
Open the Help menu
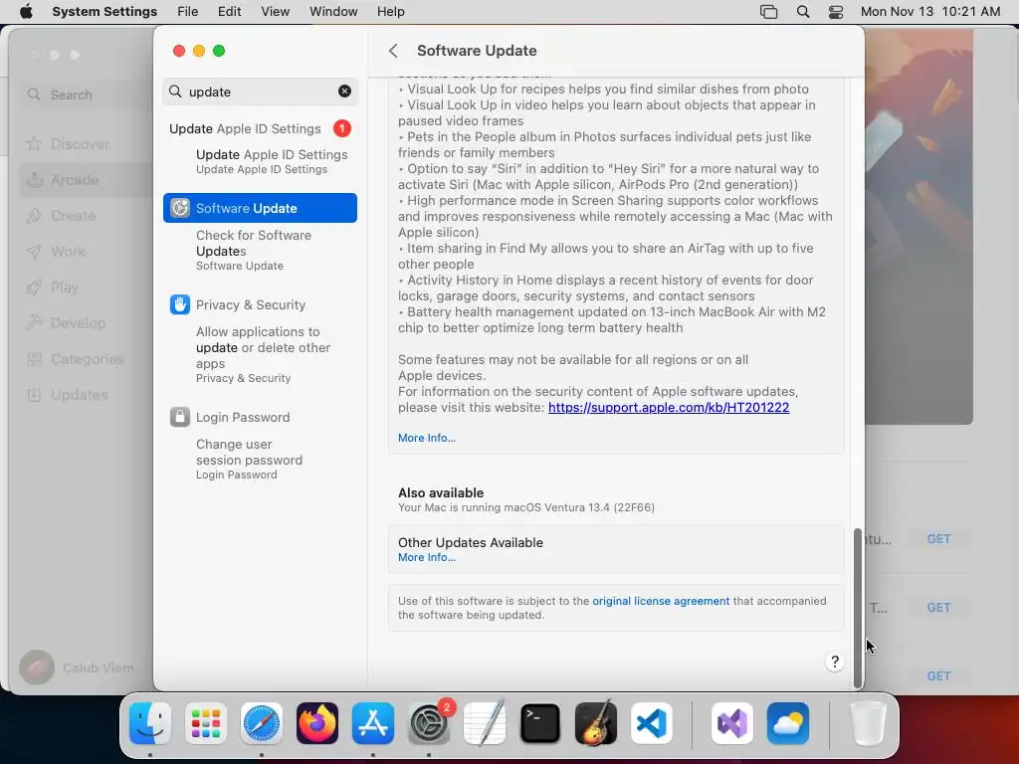[390, 11]
